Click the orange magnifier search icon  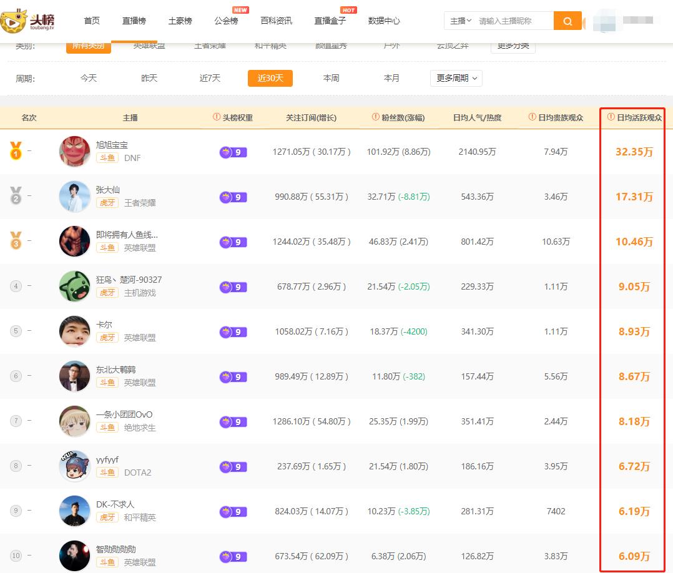click(x=567, y=21)
